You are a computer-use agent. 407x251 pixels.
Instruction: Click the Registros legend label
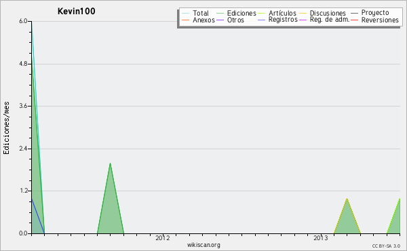pos(283,20)
